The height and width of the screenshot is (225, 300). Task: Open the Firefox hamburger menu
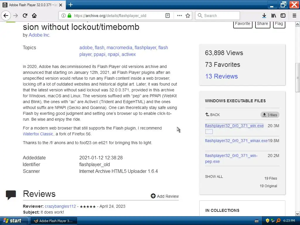click(x=294, y=16)
